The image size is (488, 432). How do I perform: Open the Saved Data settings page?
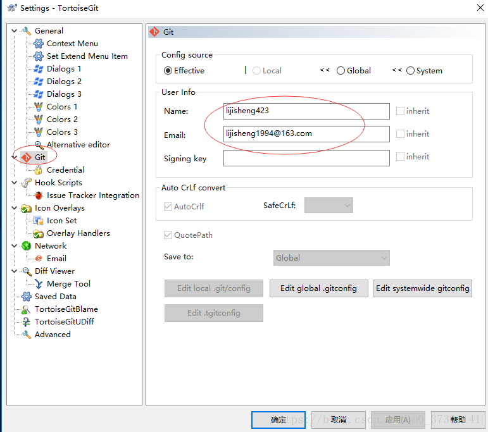(x=56, y=297)
